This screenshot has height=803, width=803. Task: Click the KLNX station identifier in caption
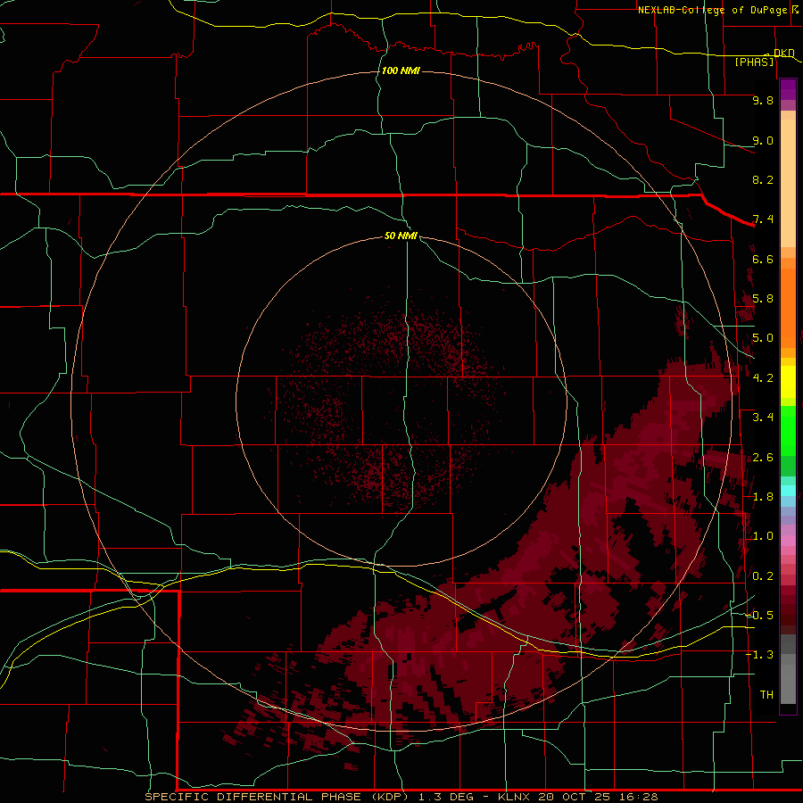(x=515, y=797)
